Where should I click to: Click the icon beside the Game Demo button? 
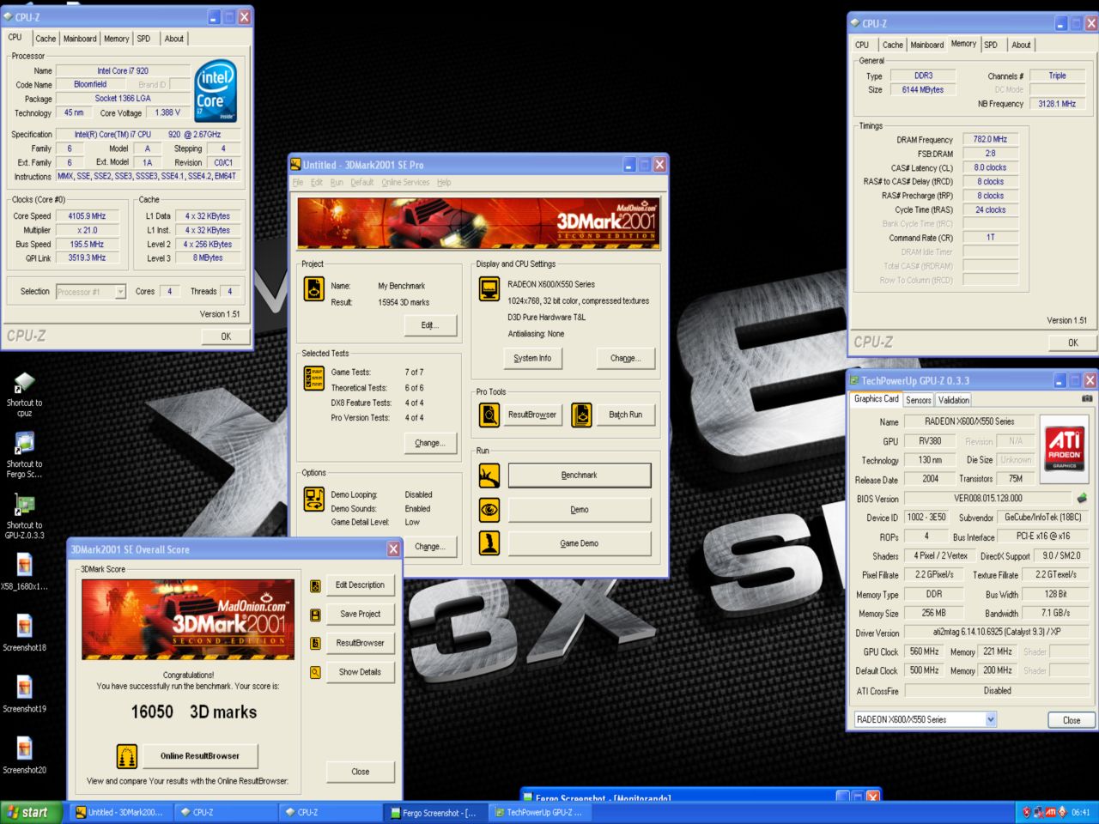(x=489, y=543)
